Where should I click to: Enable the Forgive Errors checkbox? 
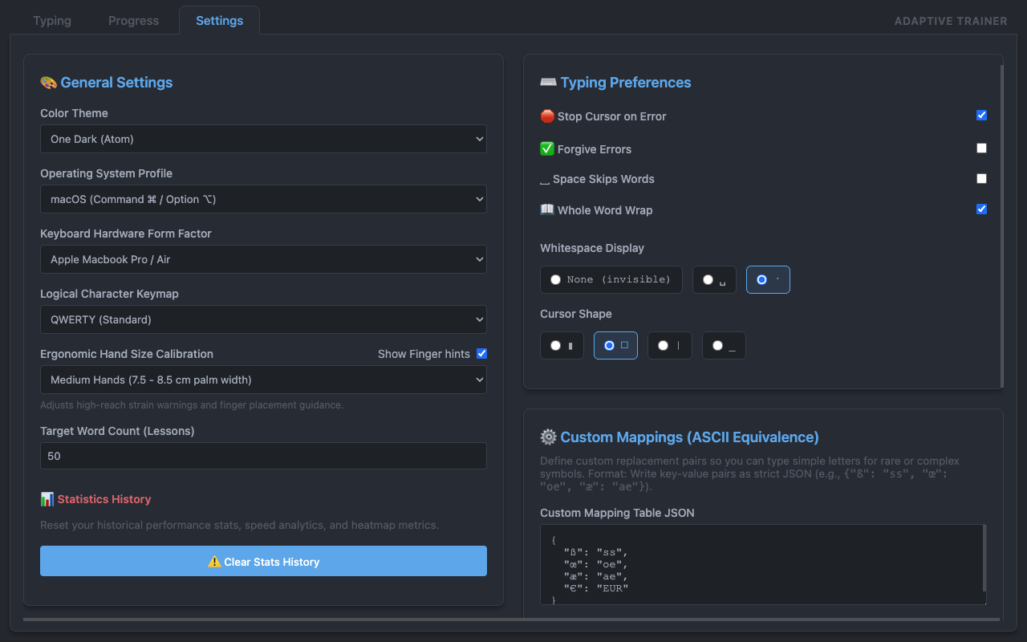tap(981, 148)
